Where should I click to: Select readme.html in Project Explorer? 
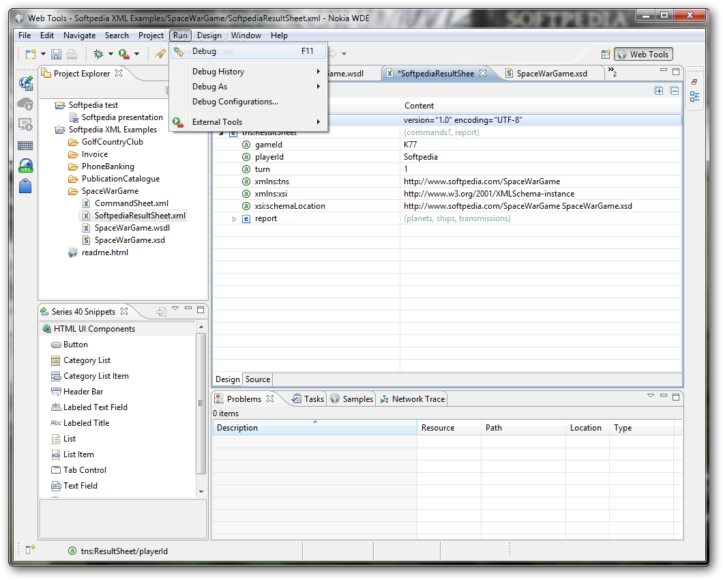[104, 252]
